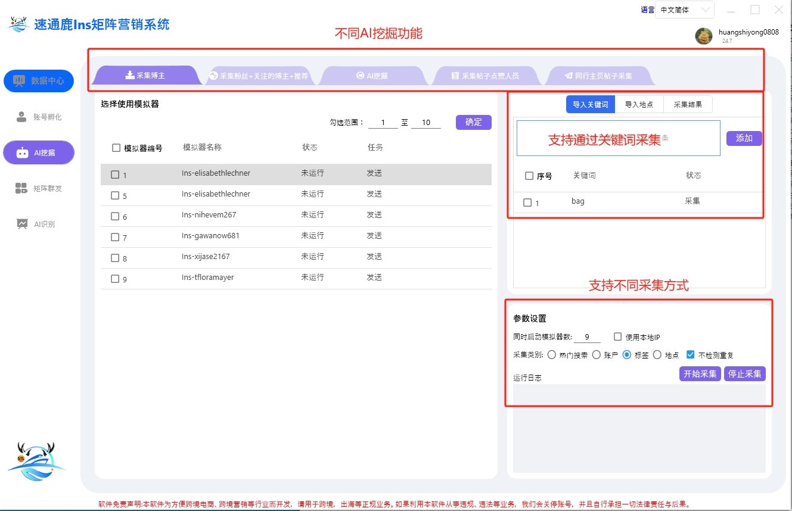792x511 pixels.
Task: Click the 模拟器名称 column header
Action: [202, 147]
